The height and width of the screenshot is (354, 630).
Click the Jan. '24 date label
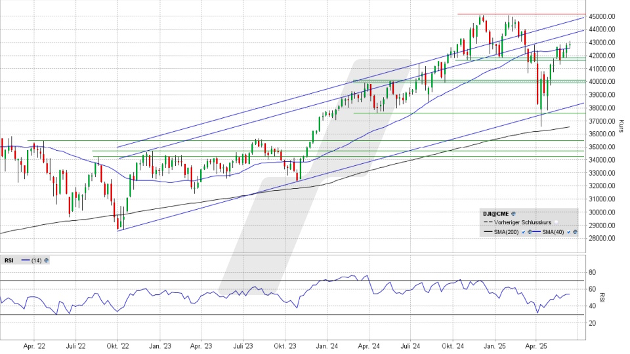click(x=327, y=346)
